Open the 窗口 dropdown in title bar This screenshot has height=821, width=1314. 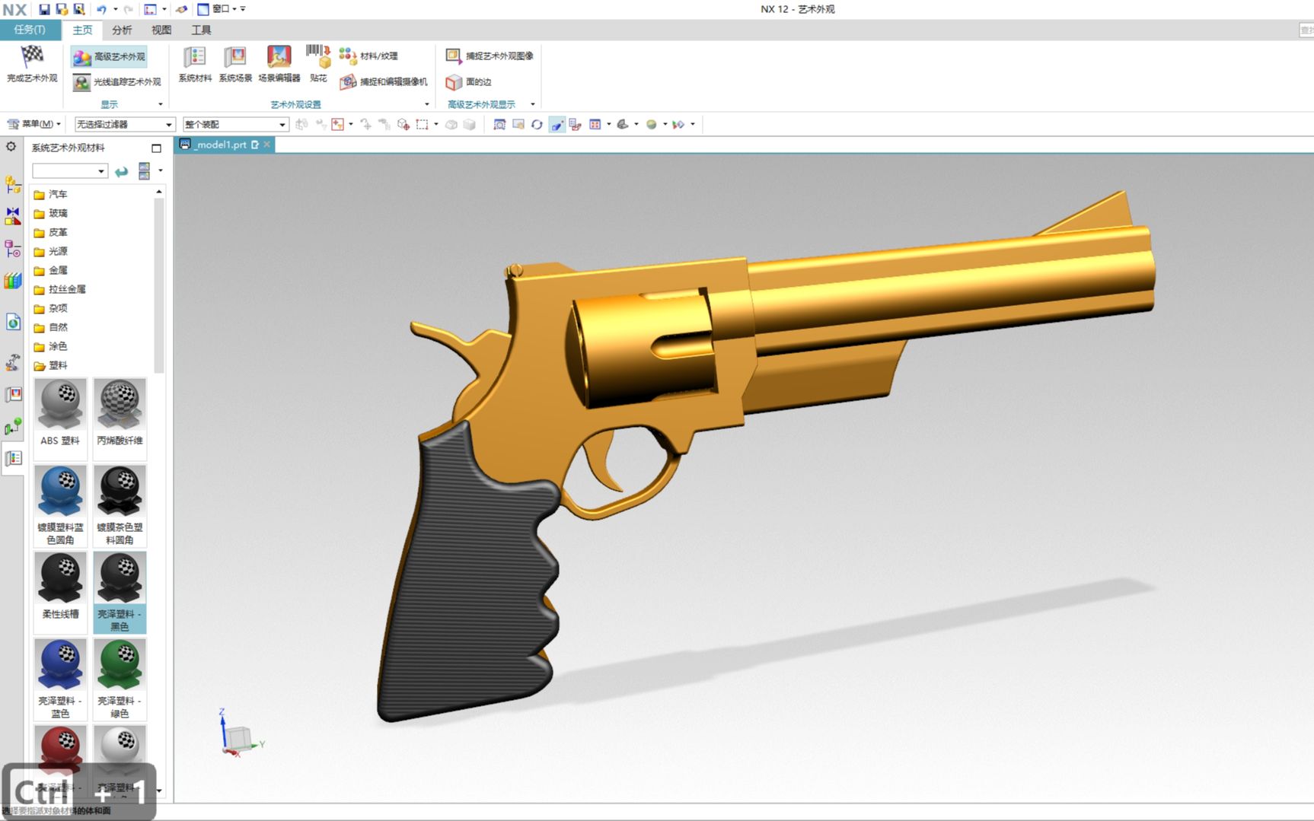tap(221, 9)
